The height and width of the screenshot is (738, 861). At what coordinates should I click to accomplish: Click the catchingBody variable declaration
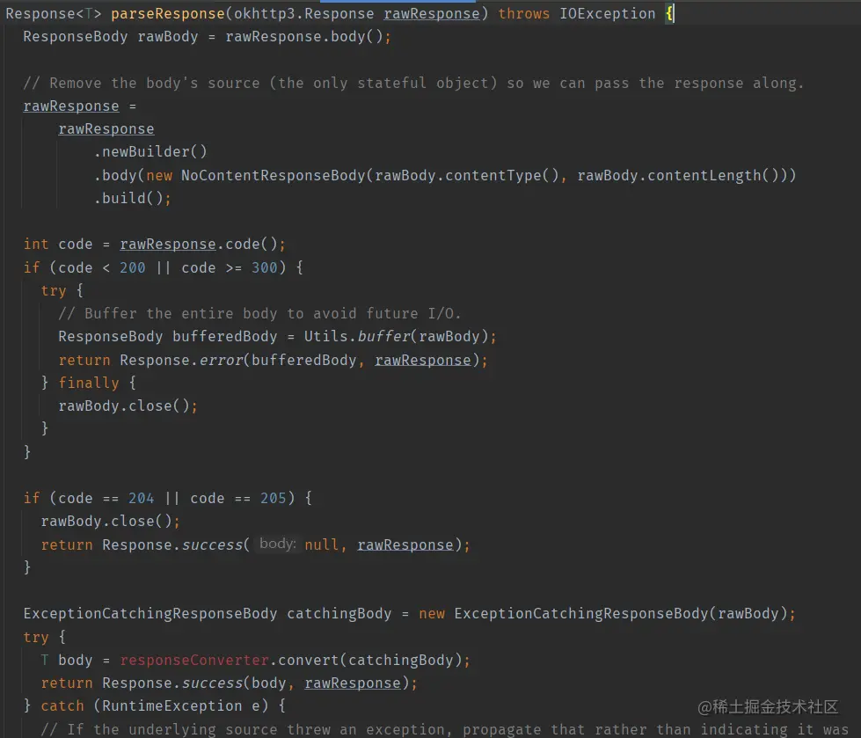tap(339, 613)
